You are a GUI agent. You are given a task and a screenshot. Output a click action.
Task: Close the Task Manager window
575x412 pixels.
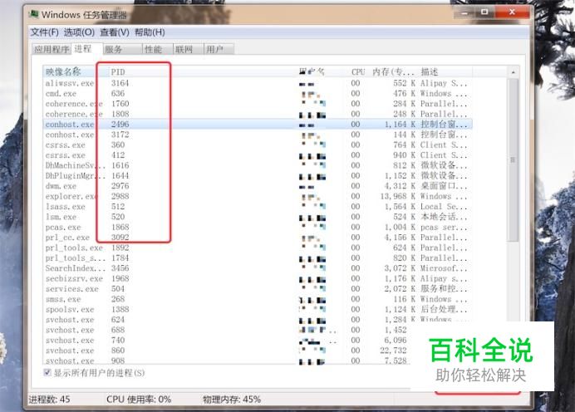click(x=512, y=12)
